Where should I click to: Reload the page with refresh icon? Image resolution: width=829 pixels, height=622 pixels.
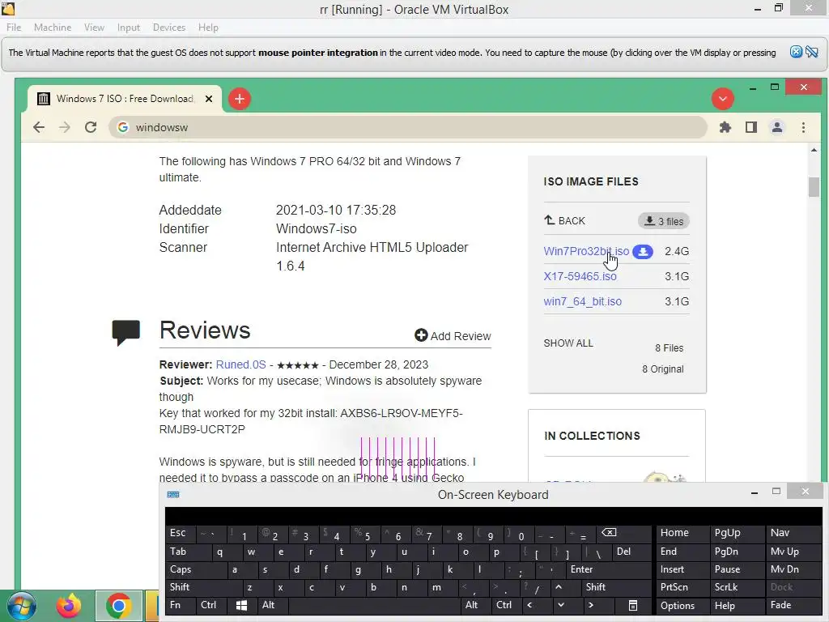click(x=91, y=127)
